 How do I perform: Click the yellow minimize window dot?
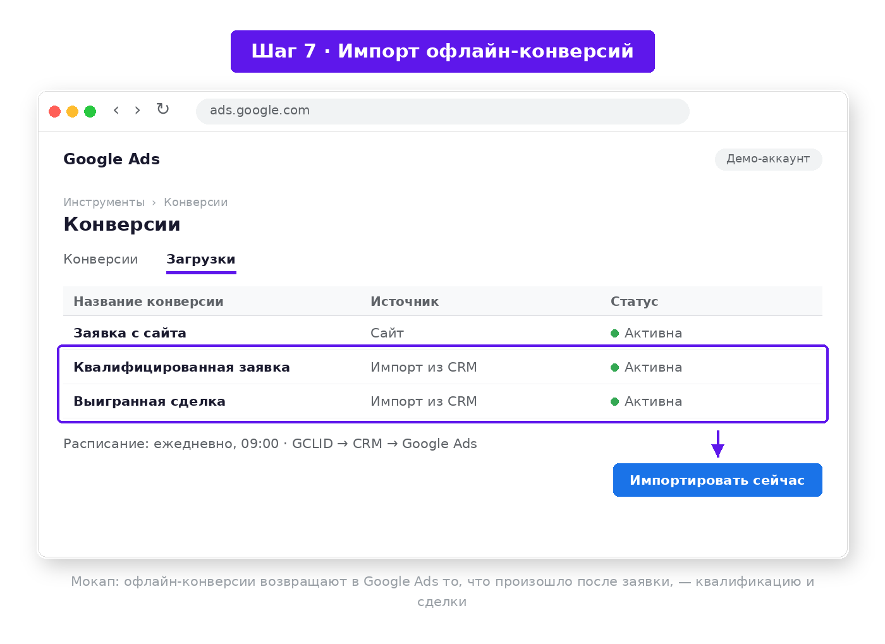(73, 111)
